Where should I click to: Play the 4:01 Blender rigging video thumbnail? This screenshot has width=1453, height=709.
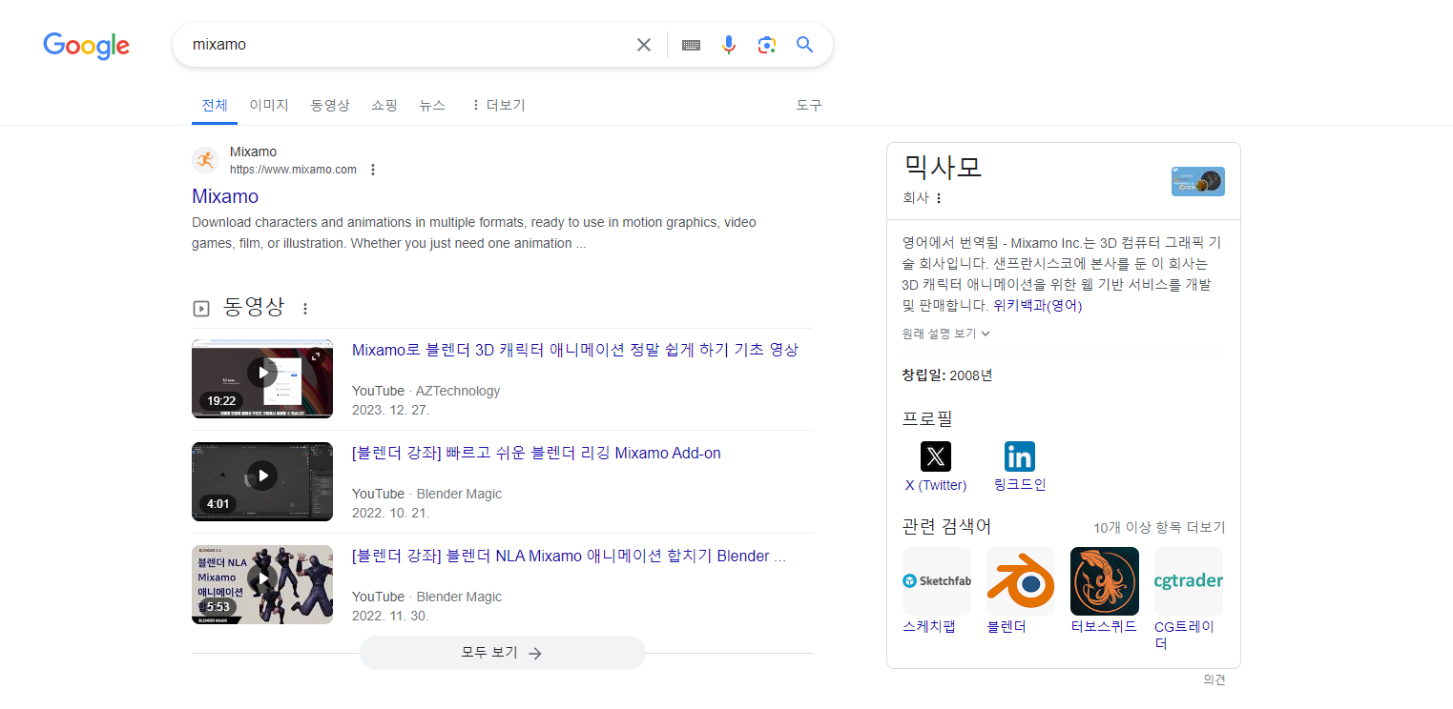coord(262,481)
